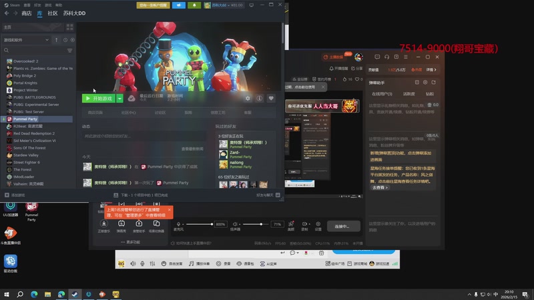Expand the 游戏和软件 library filter dropdown
Viewport: 534px width, 300px height.
pos(26,40)
